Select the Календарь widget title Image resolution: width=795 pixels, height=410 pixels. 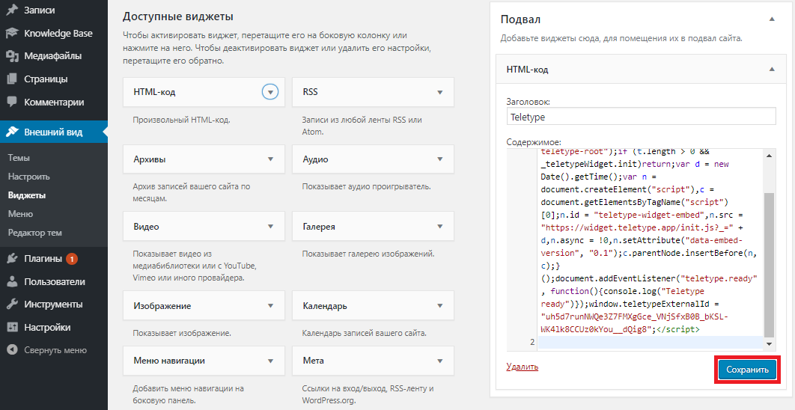325,306
